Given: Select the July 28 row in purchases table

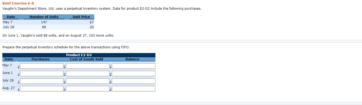Looking at the screenshot, I should click(x=48, y=27).
